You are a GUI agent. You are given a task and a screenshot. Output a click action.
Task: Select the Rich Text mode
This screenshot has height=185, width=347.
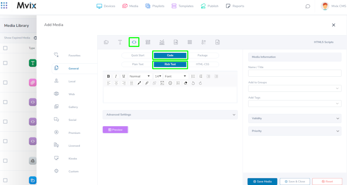pos(170,64)
